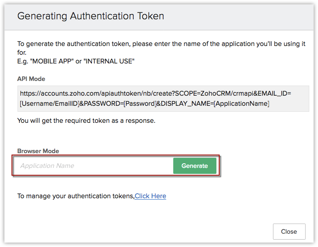This screenshot has width=318, height=247.
Task: Click the "To generate the authentication token" sentence
Action: (x=92, y=44)
